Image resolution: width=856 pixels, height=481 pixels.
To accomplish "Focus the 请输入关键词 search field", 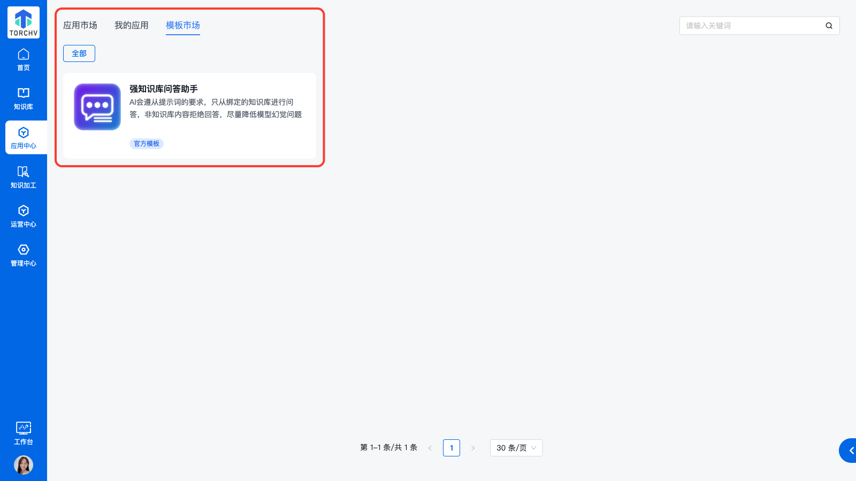I will point(752,26).
